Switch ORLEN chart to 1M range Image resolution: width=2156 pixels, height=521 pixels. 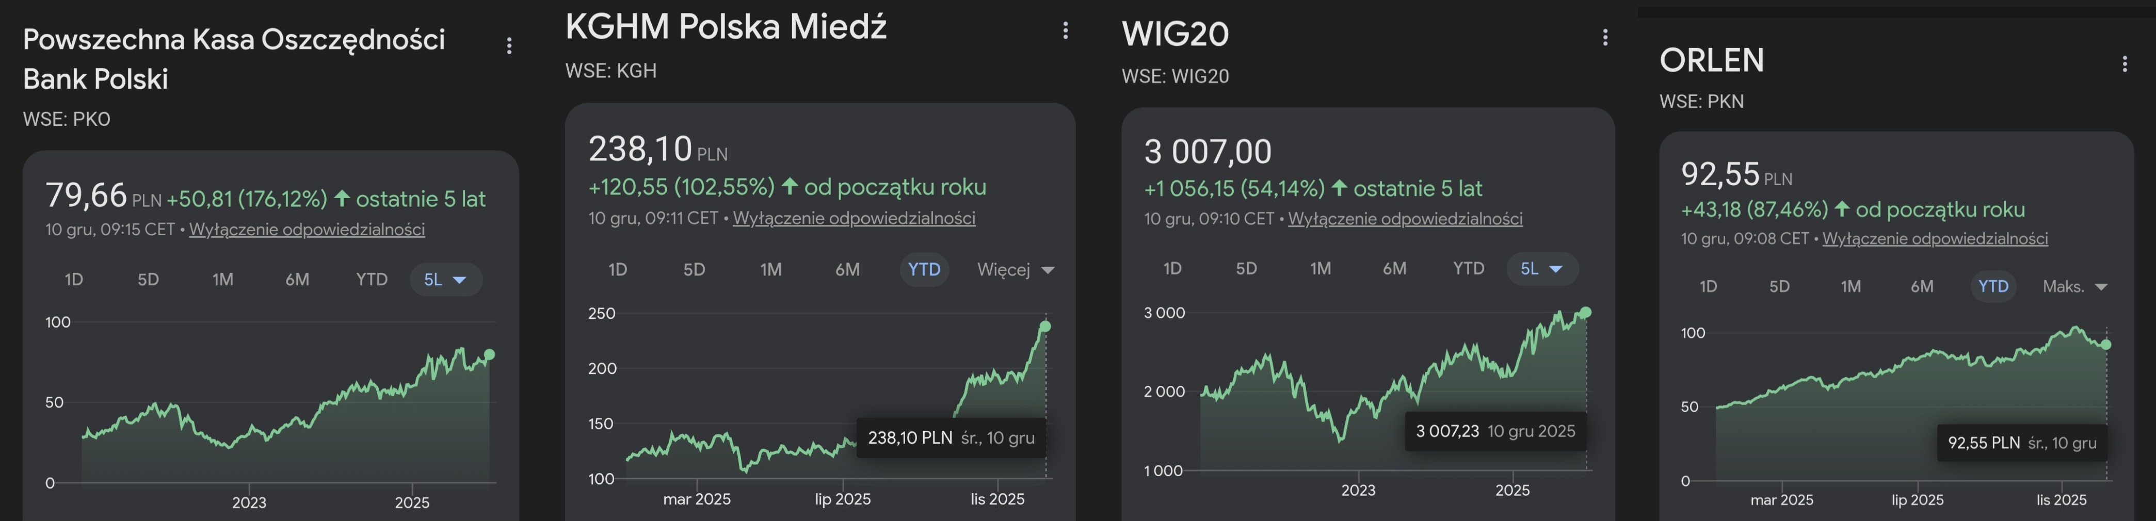click(x=1851, y=287)
